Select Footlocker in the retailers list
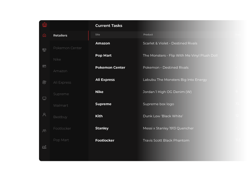Viewport: 251px width, 183px height. 62,128
